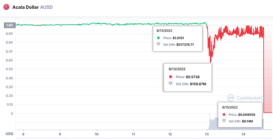Click date 11 on the time axis
The height and width of the screenshot is (139, 273).
pos(133,134)
